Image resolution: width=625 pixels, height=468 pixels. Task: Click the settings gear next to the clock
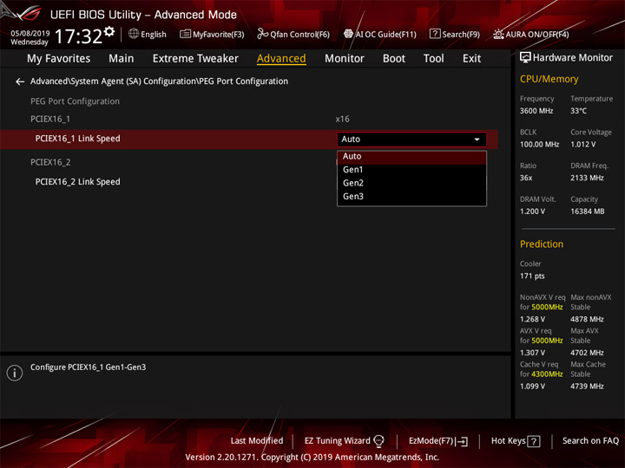(x=109, y=31)
